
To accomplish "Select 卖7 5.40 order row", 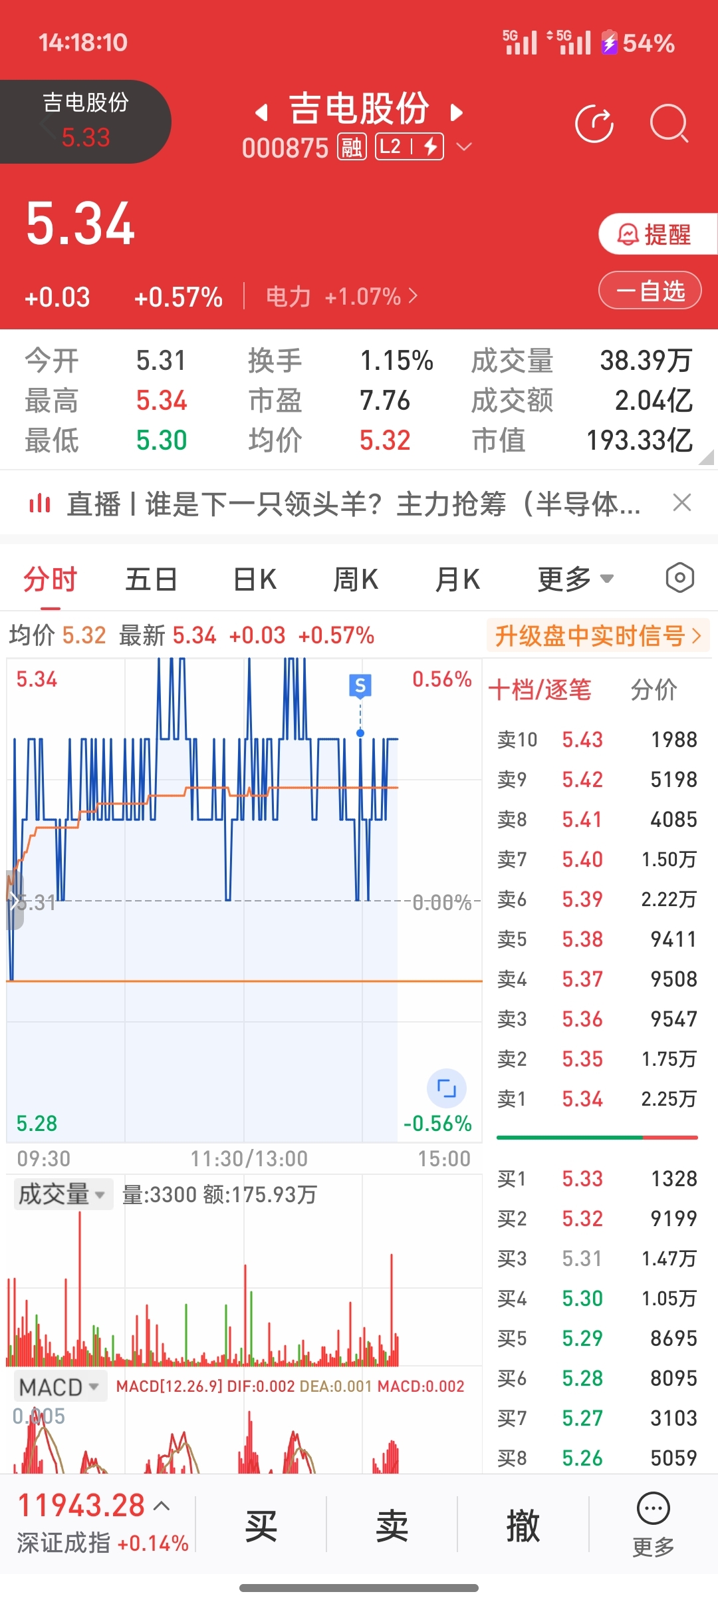I will (597, 859).
